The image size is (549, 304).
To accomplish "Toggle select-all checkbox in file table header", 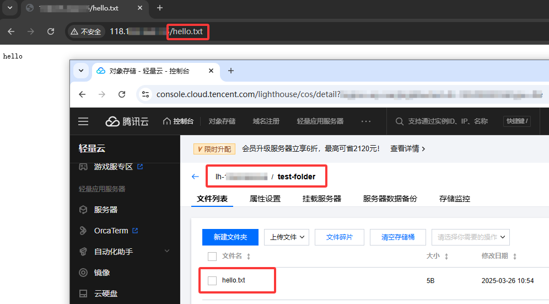I will pyautogui.click(x=212, y=257).
